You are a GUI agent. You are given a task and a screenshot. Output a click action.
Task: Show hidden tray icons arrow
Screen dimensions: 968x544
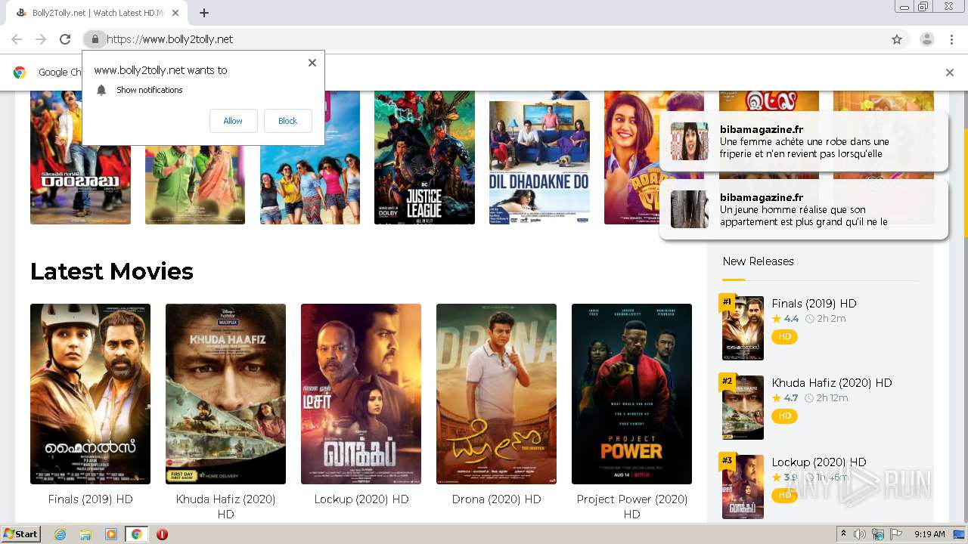click(844, 534)
